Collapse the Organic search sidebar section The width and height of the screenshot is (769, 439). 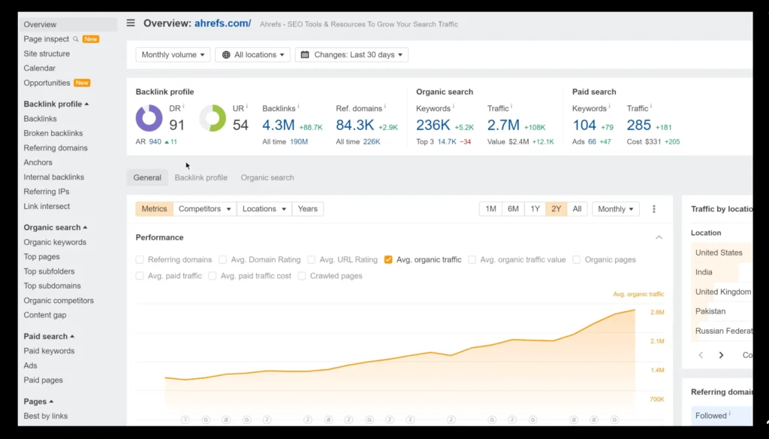tap(56, 227)
